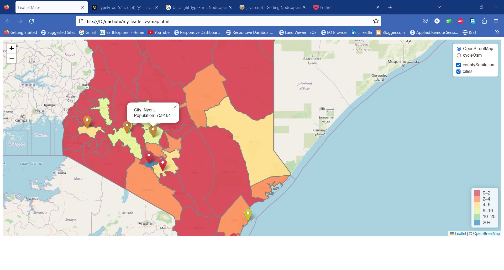The width and height of the screenshot is (504, 270).
Task: Zoom out of the map
Action: 12,59
